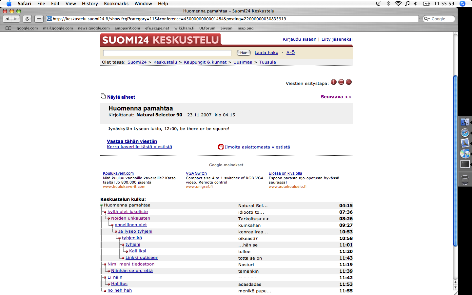Open the Apple menu
This screenshot has width=472, height=295.
(x=9, y=4)
